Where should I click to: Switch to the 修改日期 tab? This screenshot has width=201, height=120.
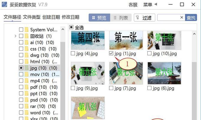click(70, 17)
